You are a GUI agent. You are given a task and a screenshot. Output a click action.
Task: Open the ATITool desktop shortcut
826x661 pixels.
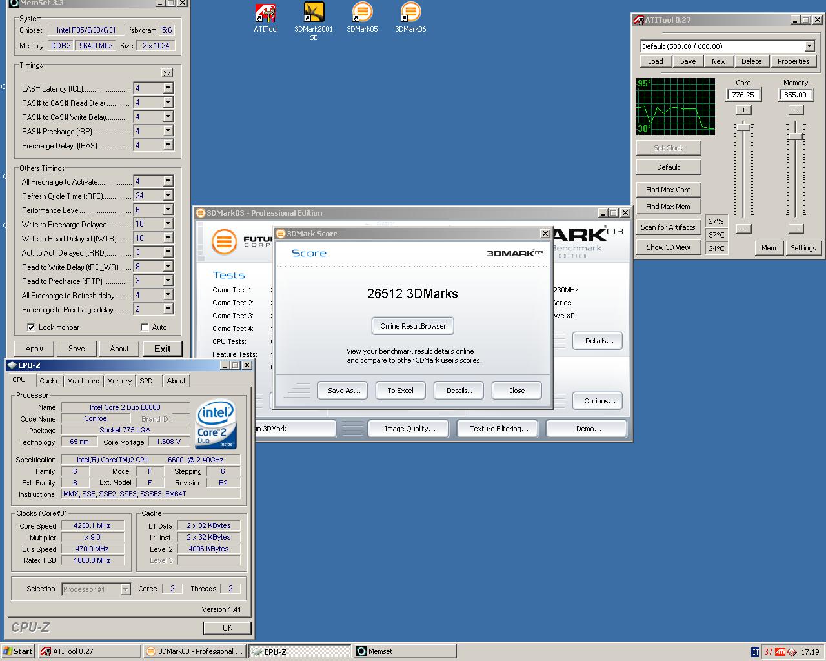pos(265,18)
